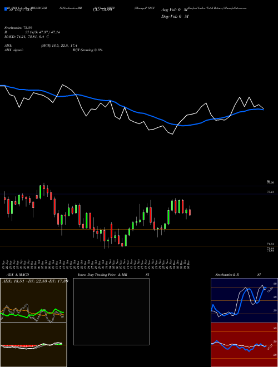Select the "MACD: 74.21, 73.81, 0.4 C" line
This screenshot has height=367, width=278.
click(27, 37)
